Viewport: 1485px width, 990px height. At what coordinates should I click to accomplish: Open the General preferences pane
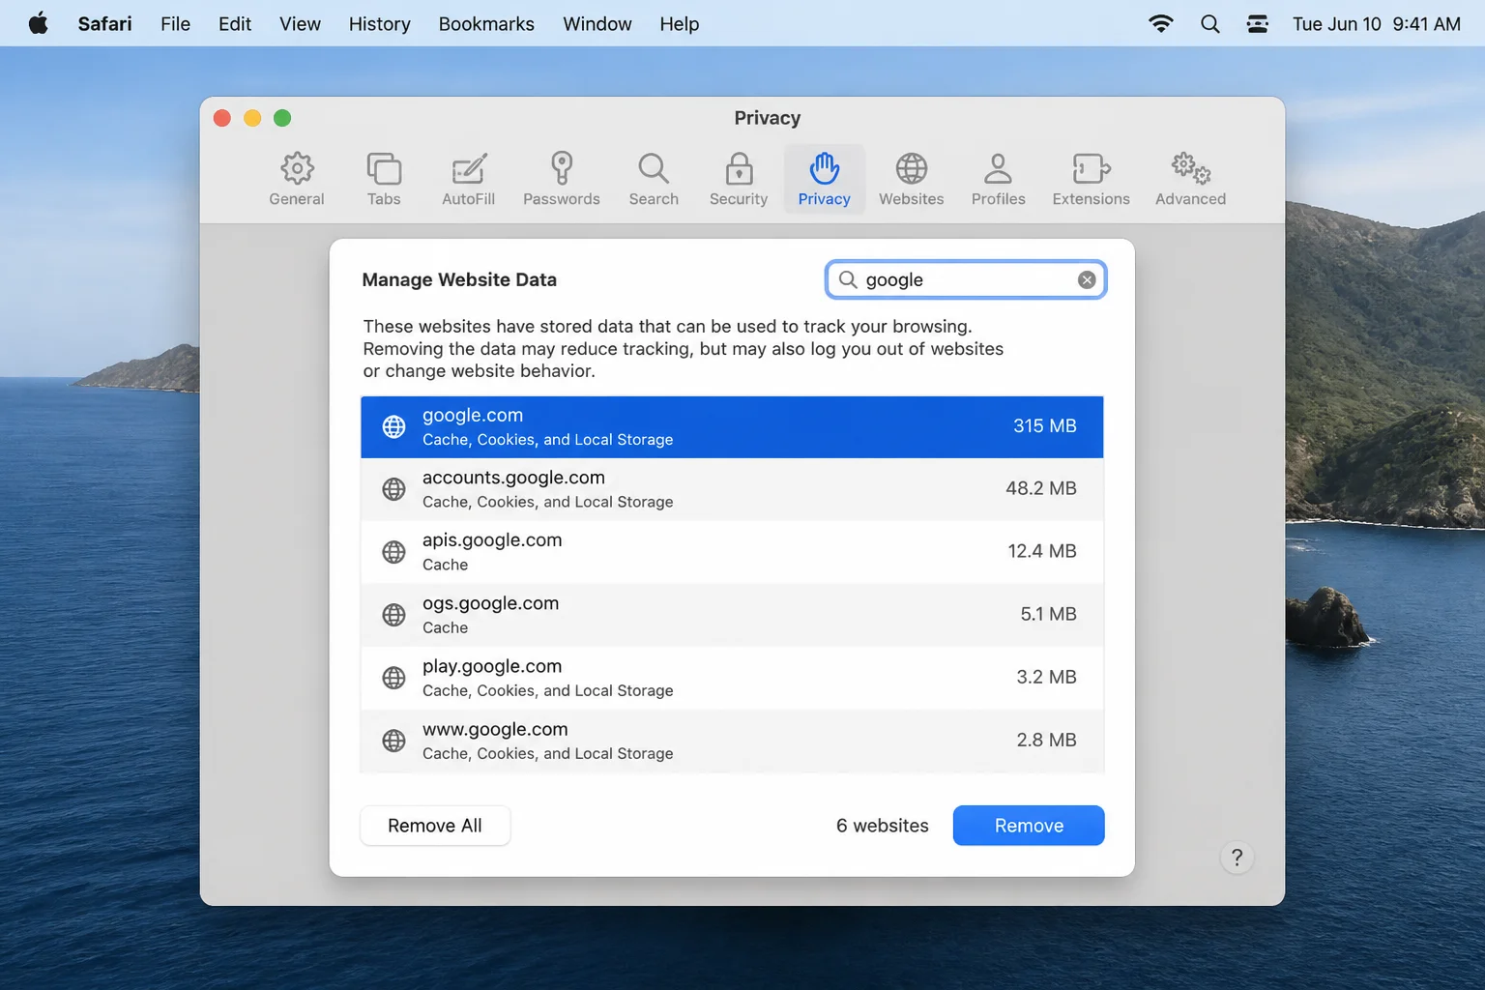[297, 180]
